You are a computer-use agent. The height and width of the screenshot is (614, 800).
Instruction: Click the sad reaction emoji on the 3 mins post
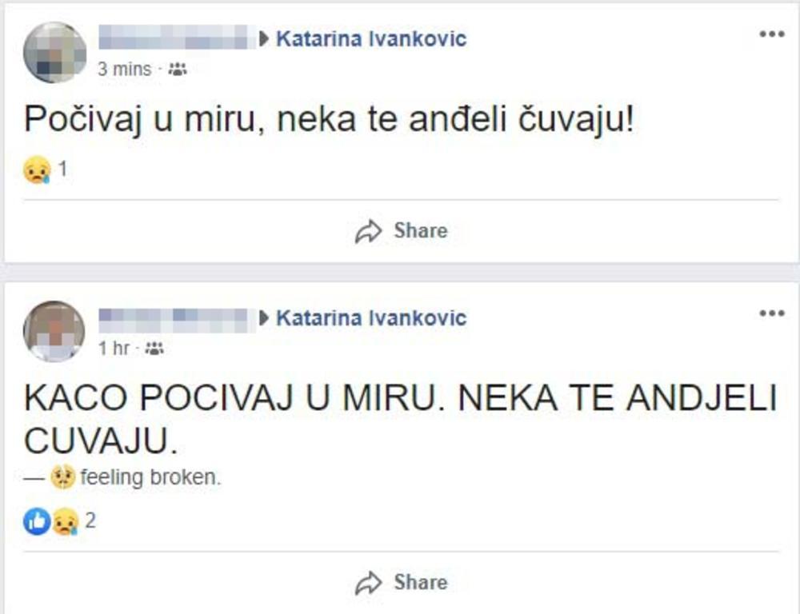point(38,170)
